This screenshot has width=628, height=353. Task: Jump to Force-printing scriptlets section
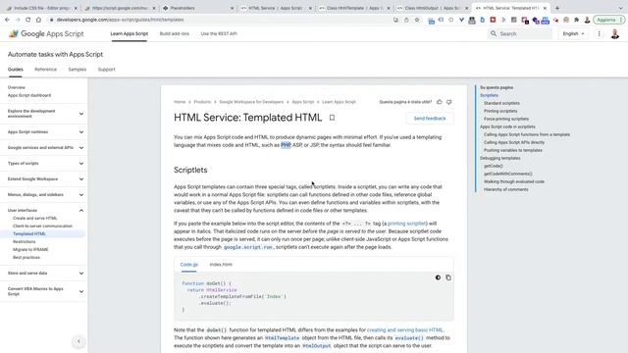[x=506, y=119]
